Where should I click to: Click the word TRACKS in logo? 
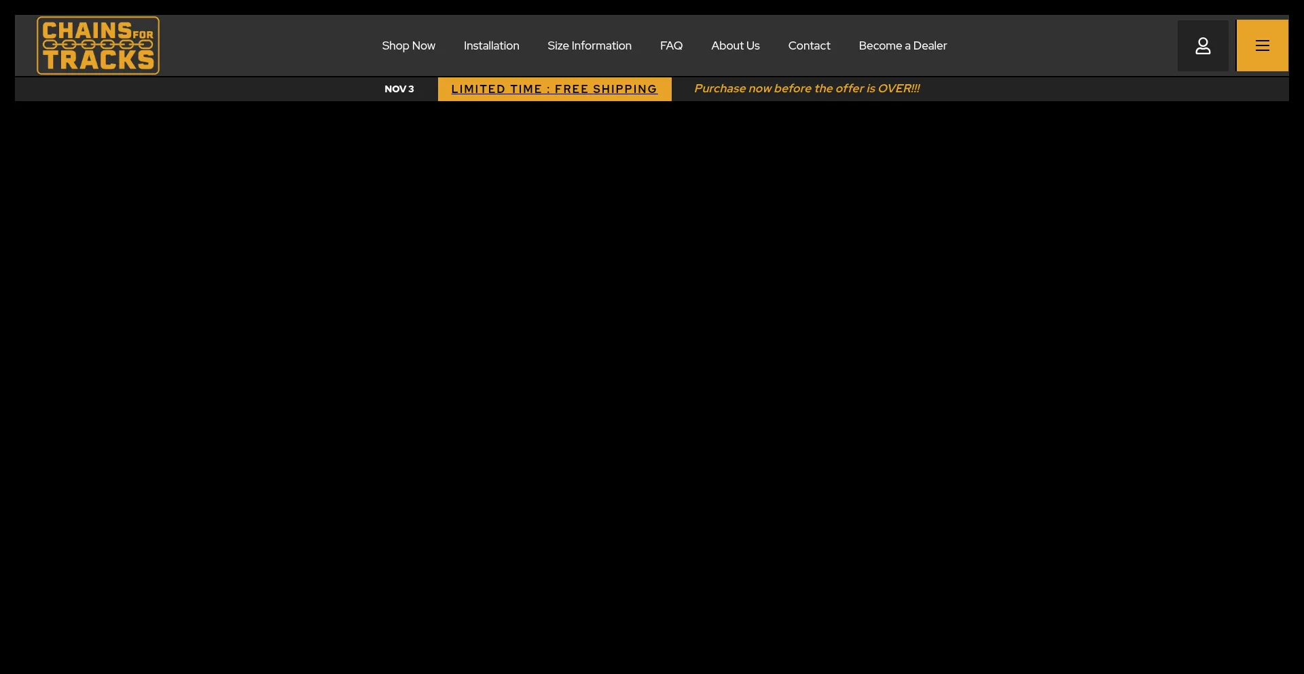point(98,60)
